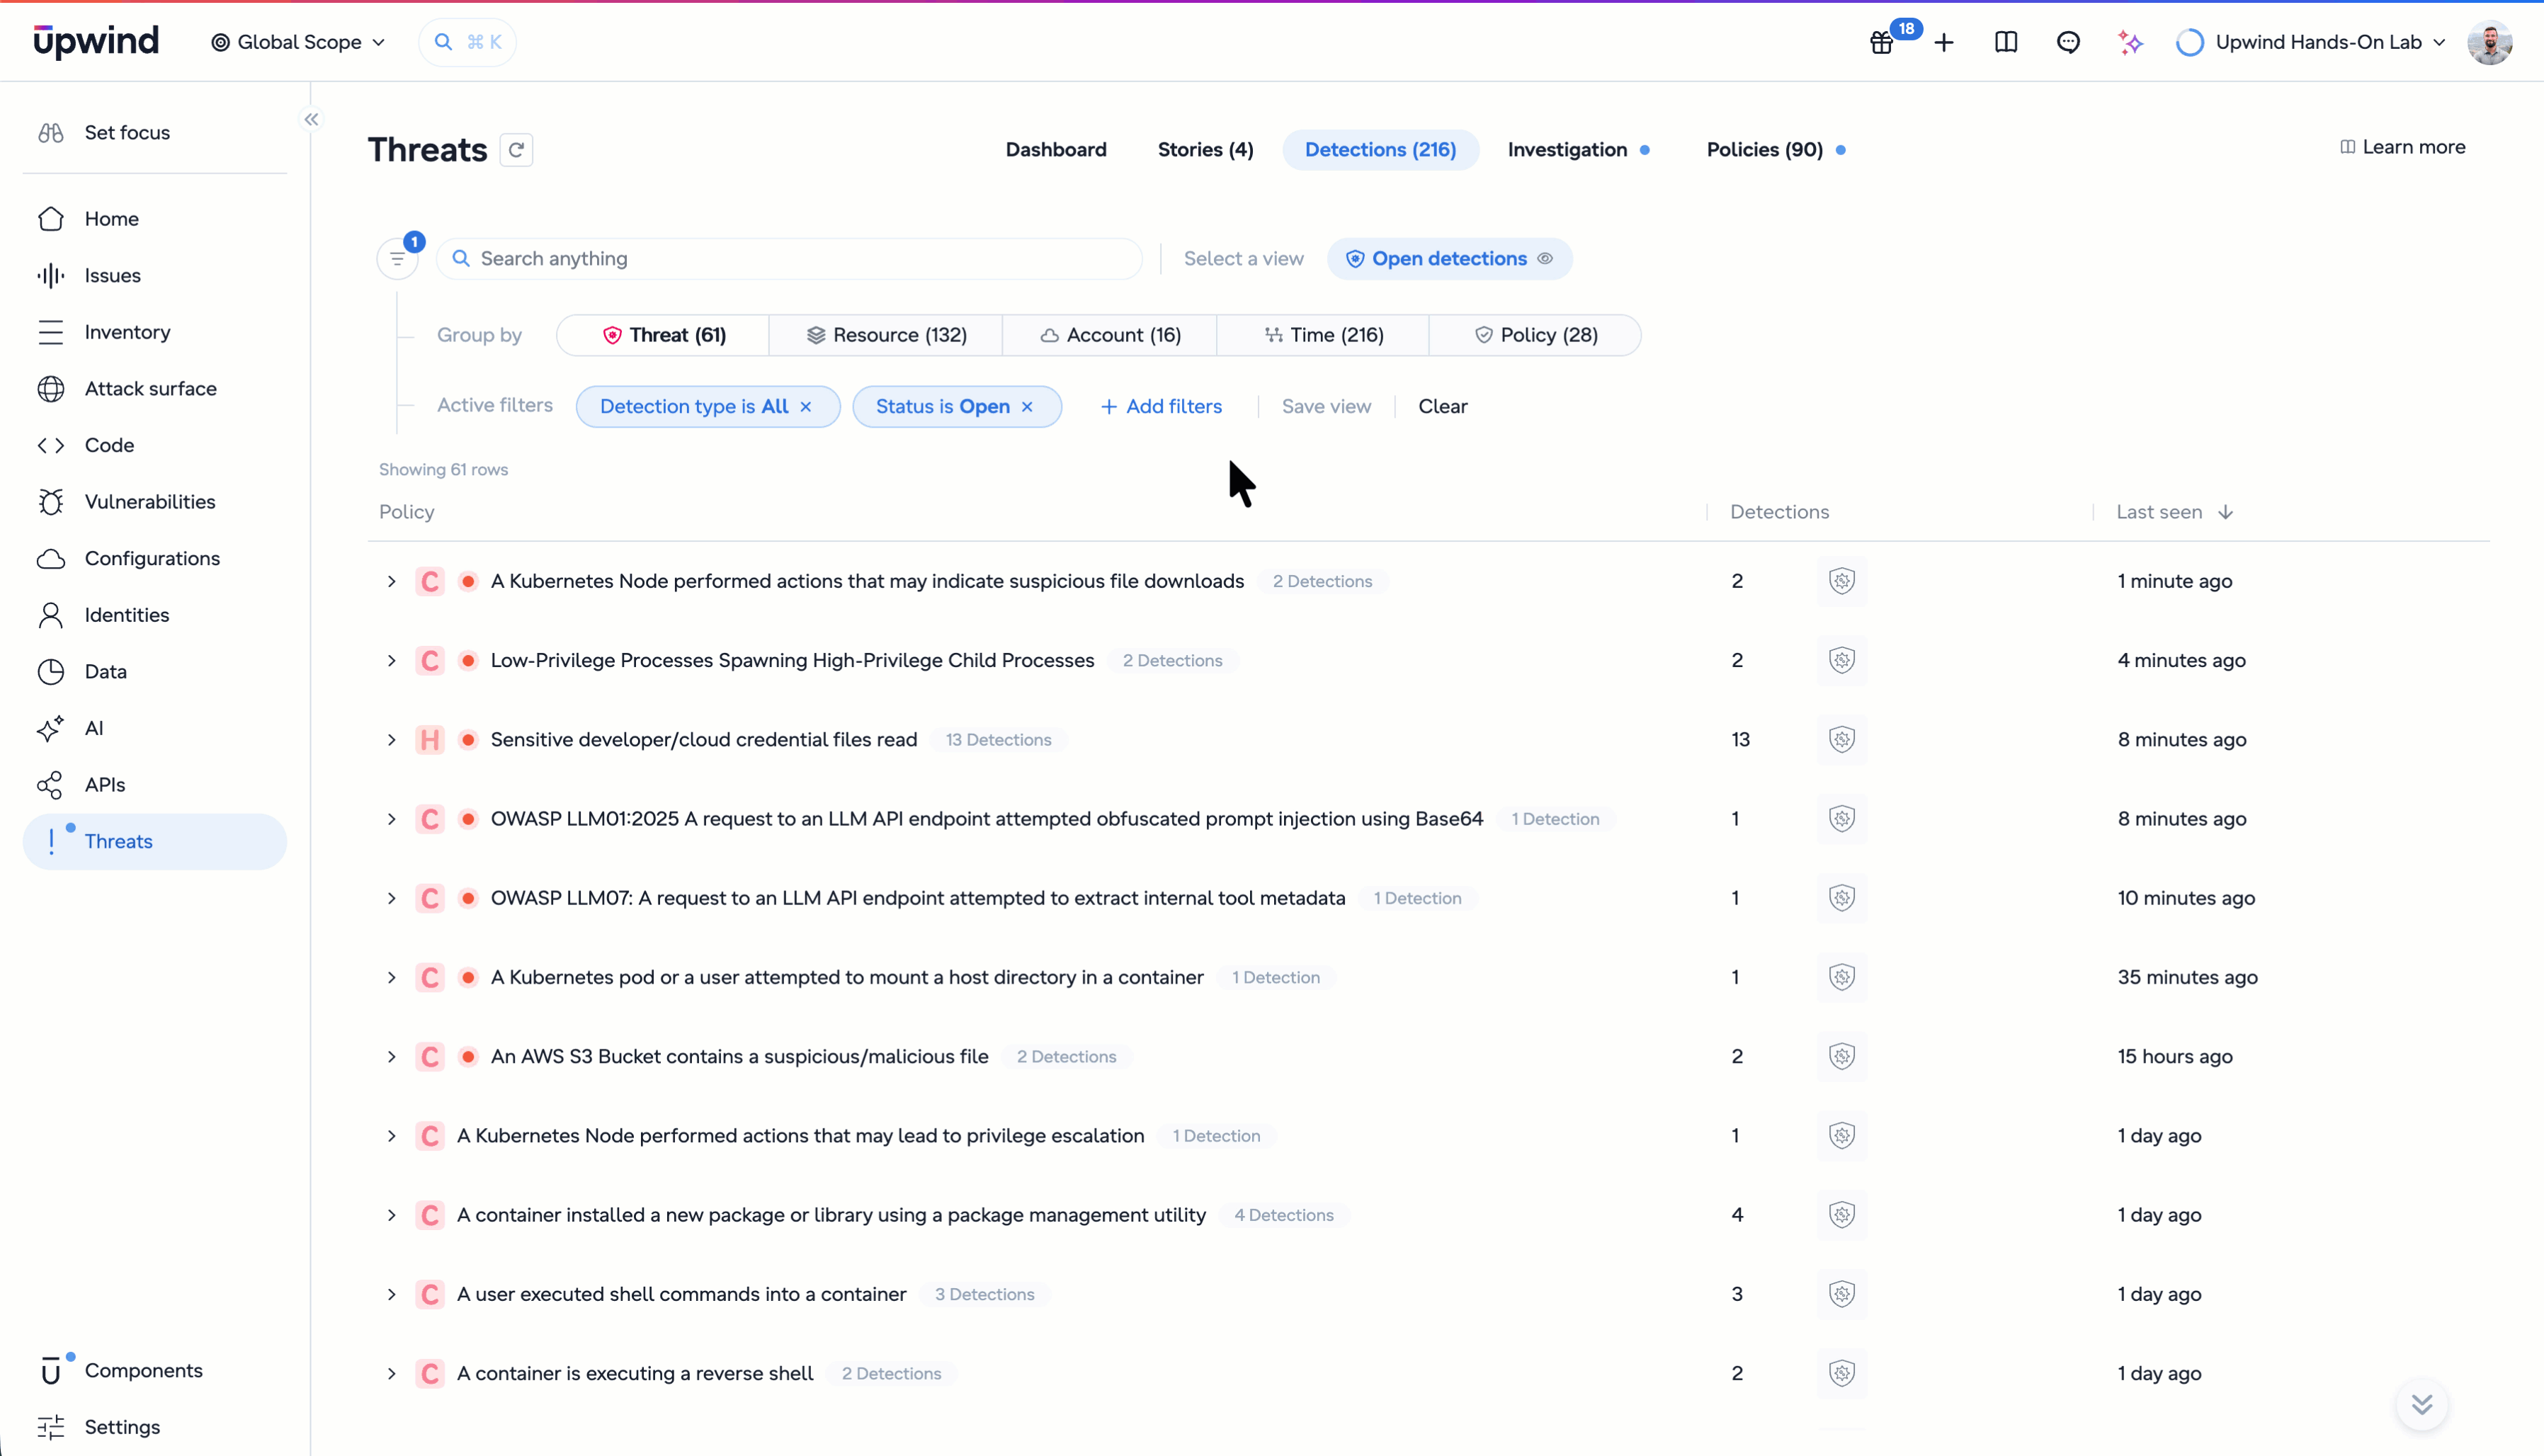This screenshot has width=2544, height=1456.
Task: Sort by the Last seen column
Action: pyautogui.click(x=2174, y=512)
